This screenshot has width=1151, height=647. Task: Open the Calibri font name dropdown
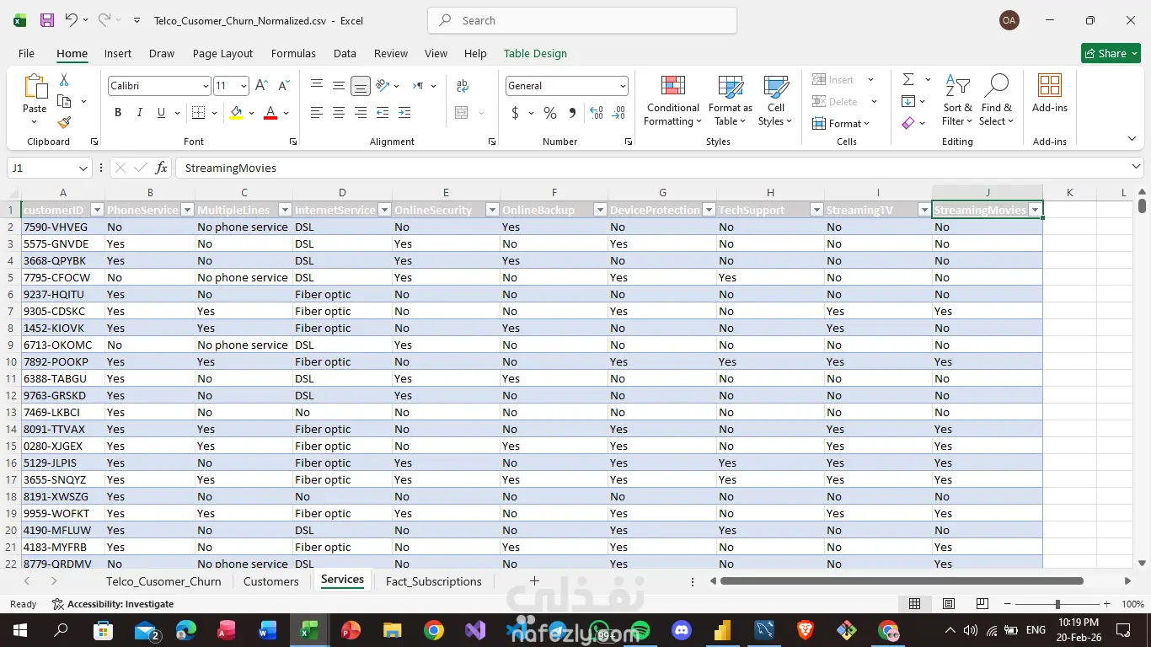coord(206,86)
